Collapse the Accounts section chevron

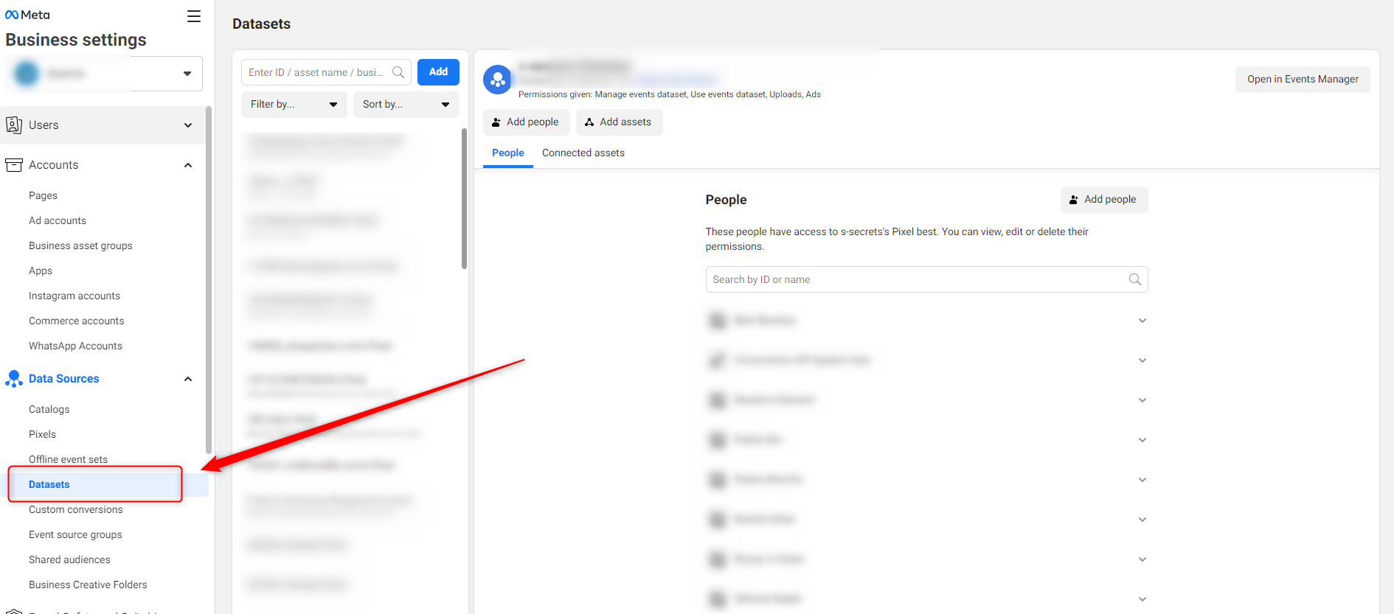[x=188, y=165]
